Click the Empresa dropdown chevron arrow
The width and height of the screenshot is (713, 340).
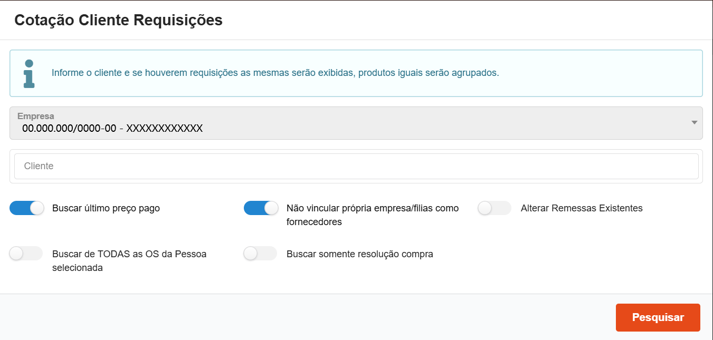(x=695, y=122)
